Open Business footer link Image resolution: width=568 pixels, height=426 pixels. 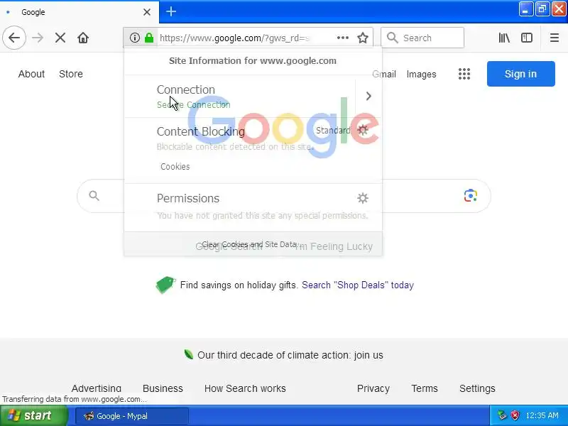[x=163, y=388]
